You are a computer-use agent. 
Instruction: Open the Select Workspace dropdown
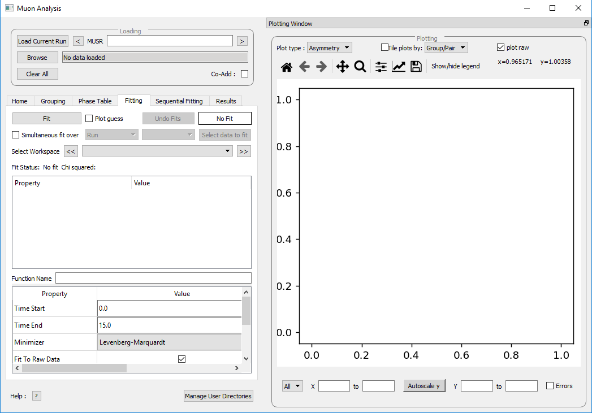pos(157,151)
